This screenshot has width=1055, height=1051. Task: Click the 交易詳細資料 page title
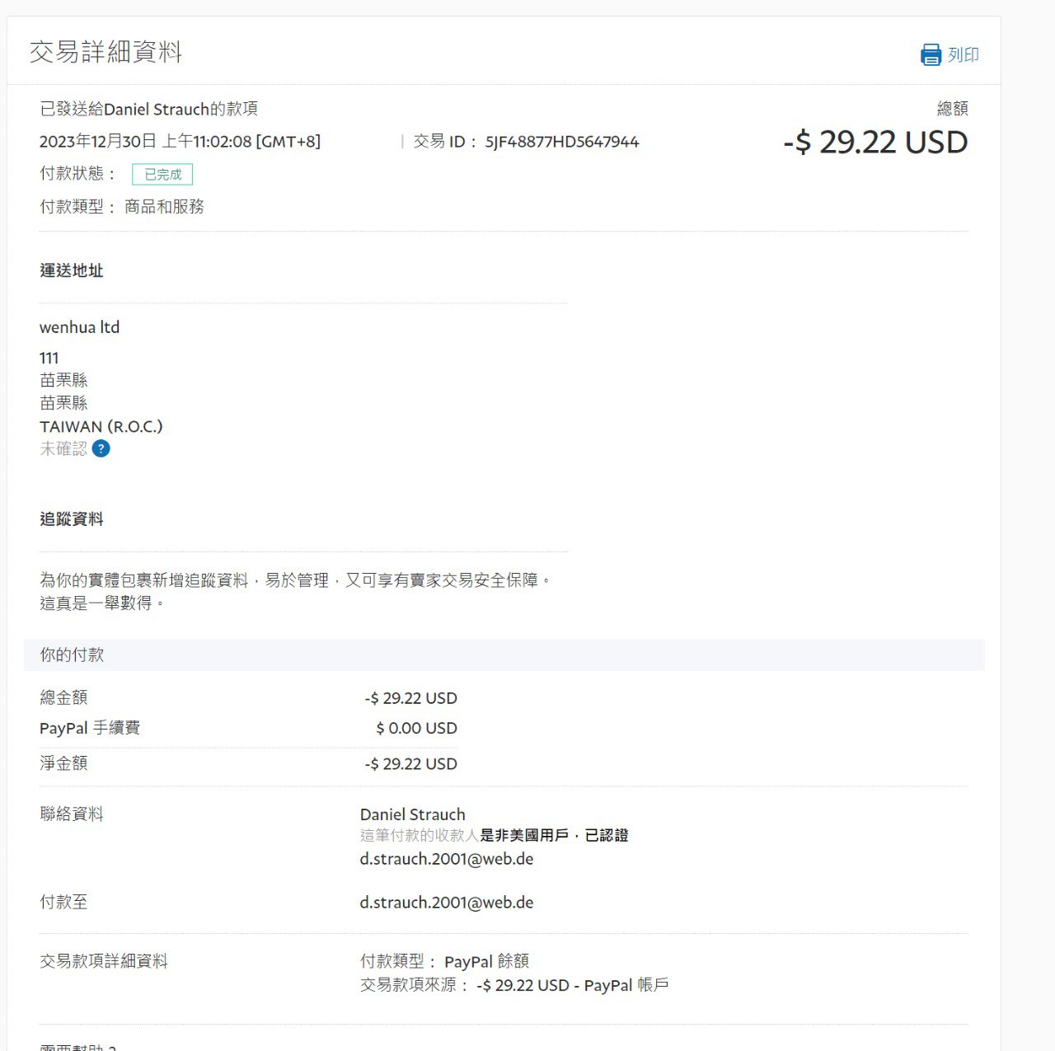[105, 52]
